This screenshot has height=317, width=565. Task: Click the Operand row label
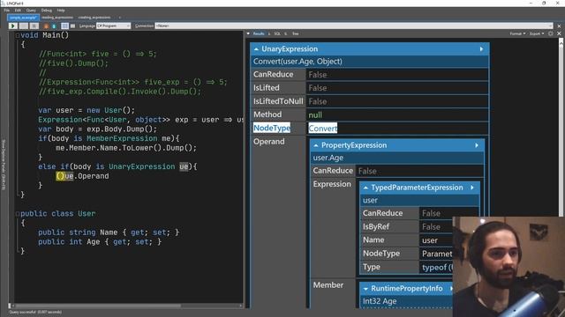click(268, 142)
